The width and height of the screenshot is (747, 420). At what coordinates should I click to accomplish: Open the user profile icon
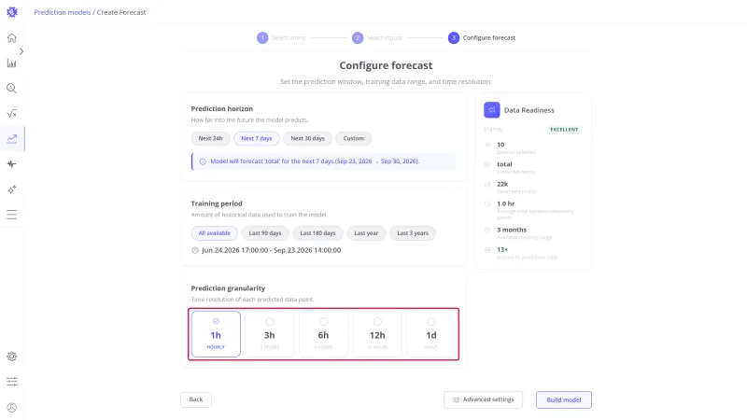pos(12,407)
